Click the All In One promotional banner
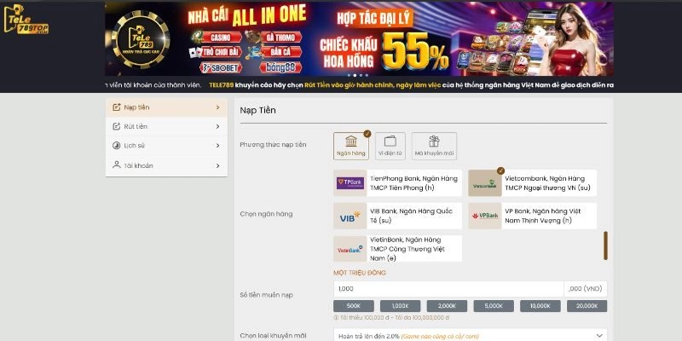Viewport: 682px width, 341px height. [359, 39]
